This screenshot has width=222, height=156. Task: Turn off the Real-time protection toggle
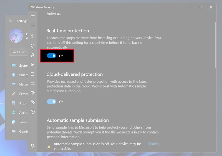(52, 56)
